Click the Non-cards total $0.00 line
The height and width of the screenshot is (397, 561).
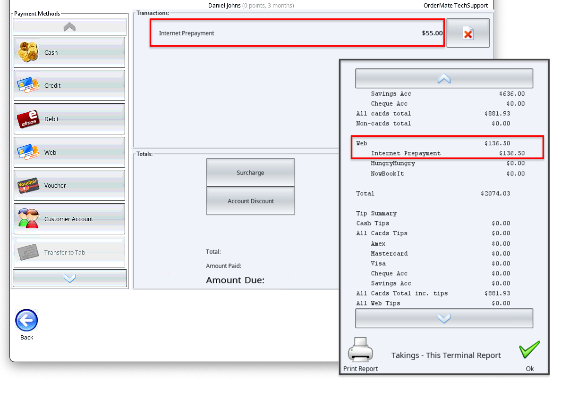point(433,124)
